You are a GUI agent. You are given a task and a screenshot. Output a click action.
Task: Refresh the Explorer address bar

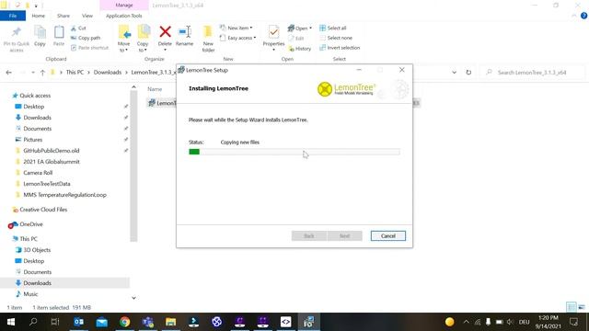468,73
